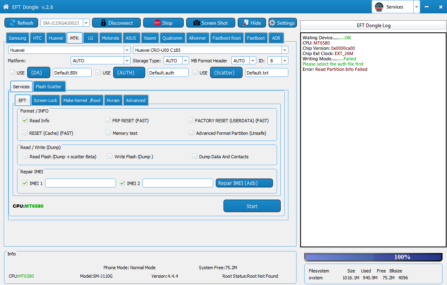Open the LG tab
The image size is (447, 285).
[x=90, y=38]
